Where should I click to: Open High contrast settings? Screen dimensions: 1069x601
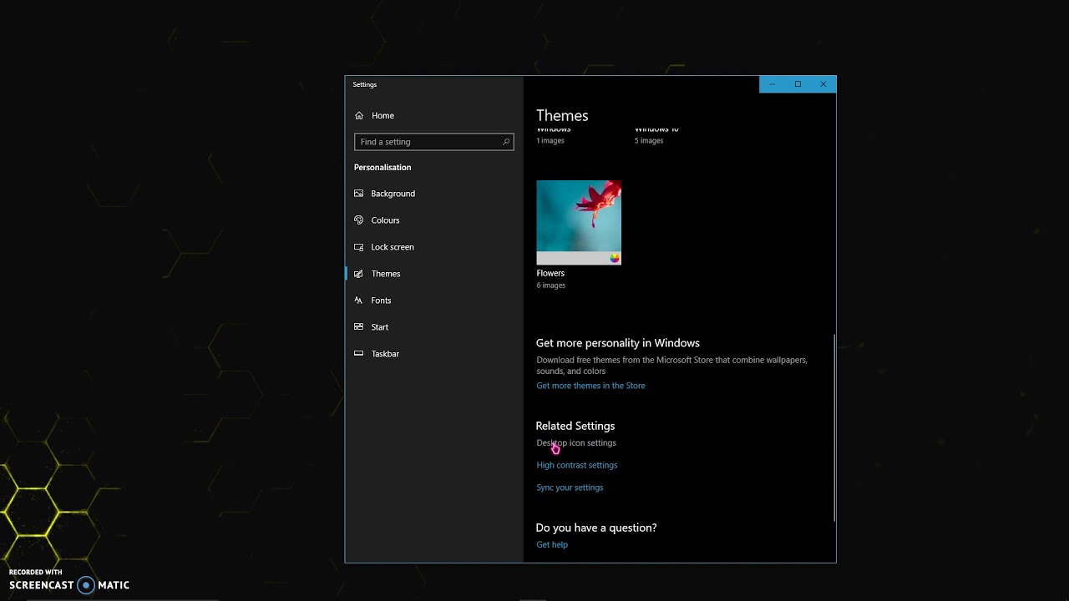pyautogui.click(x=576, y=465)
